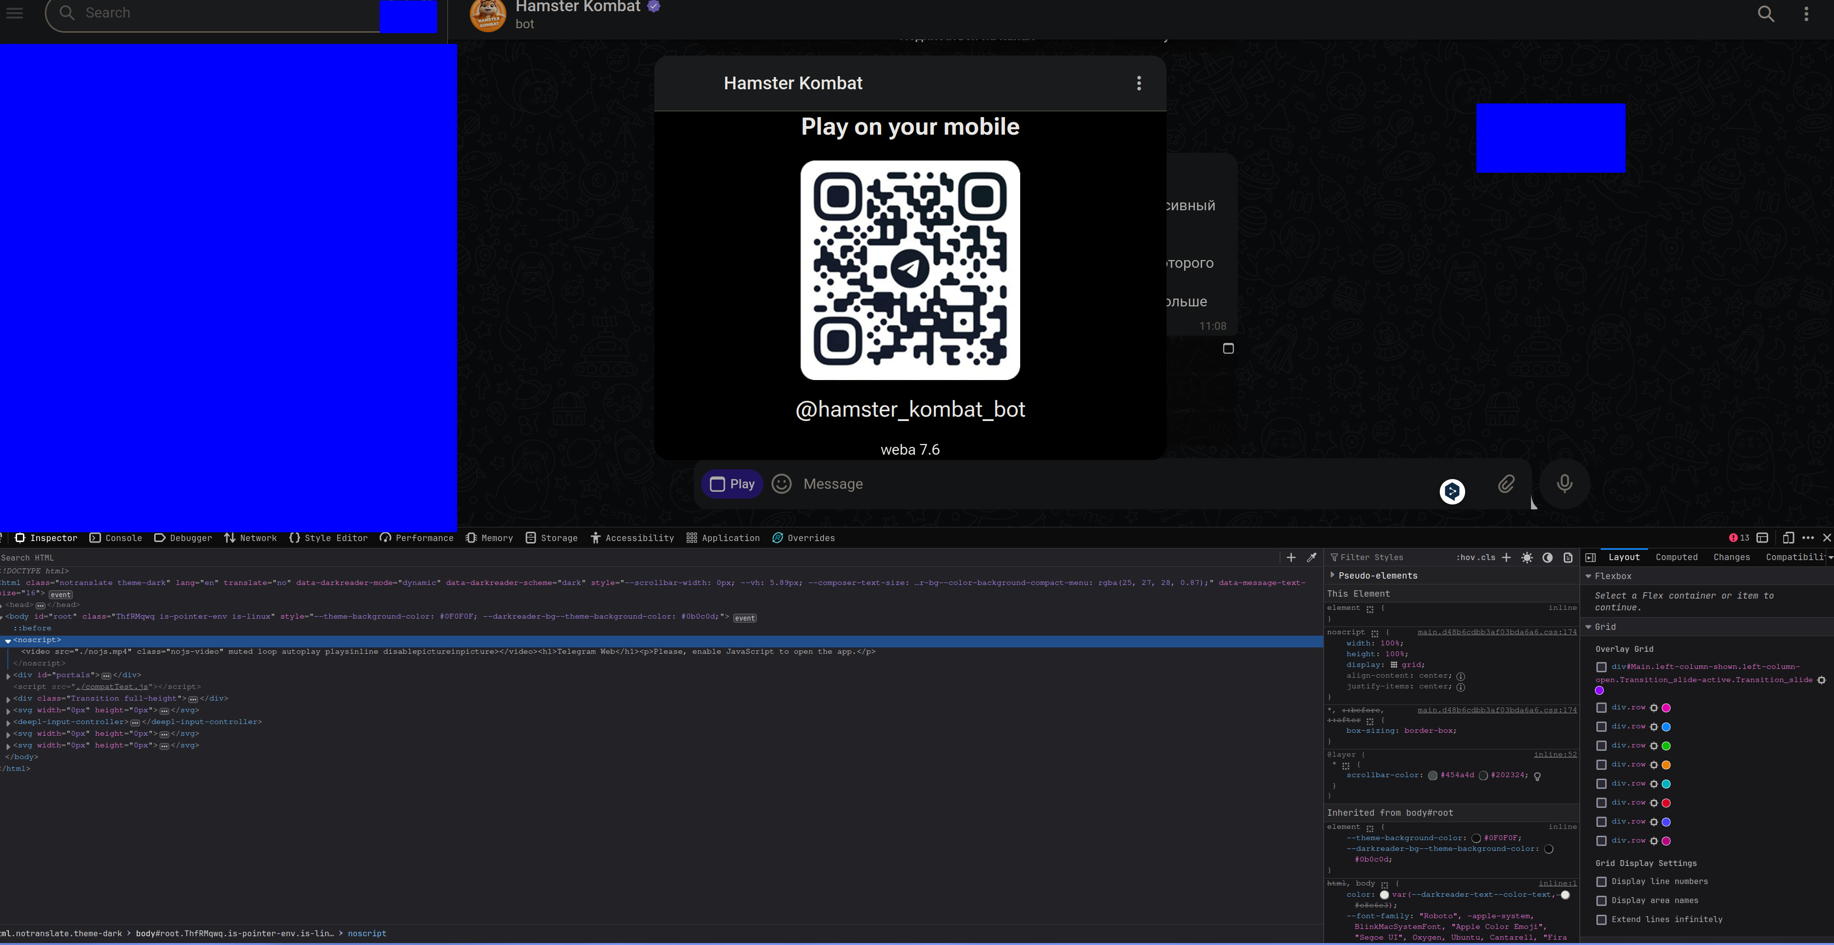Open the Telegram hamburger menu
The image size is (1834, 945).
[x=14, y=13]
